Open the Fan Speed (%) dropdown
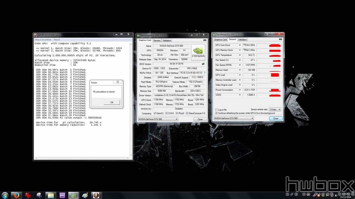This screenshot has width=355, height=199. [x=240, y=60]
